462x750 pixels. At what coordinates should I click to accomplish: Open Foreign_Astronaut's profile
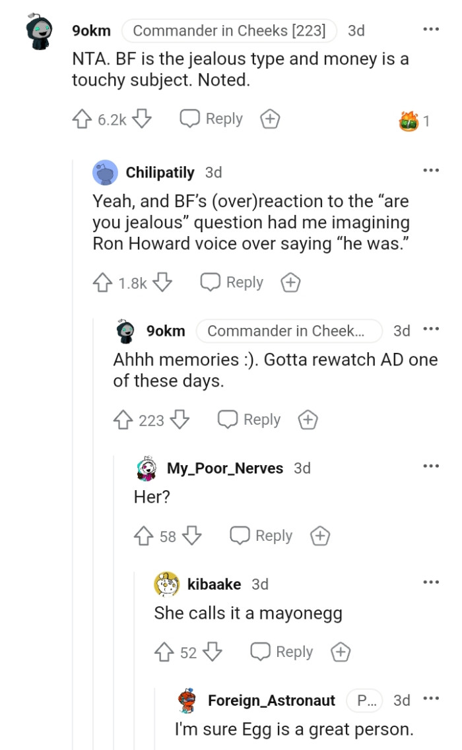click(x=271, y=701)
